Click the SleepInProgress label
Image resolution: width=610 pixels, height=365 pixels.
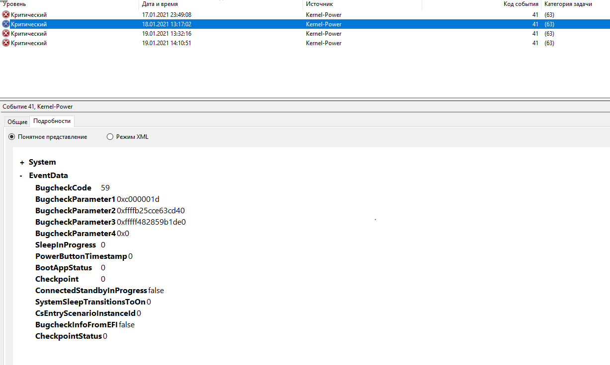[x=66, y=245]
